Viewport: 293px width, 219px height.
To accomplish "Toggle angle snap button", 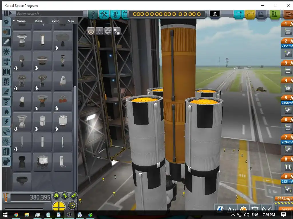I will 72,205.
